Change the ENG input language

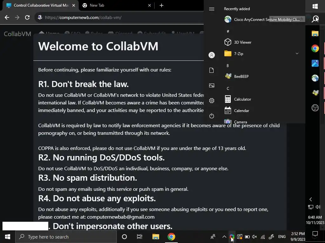tap(282, 237)
